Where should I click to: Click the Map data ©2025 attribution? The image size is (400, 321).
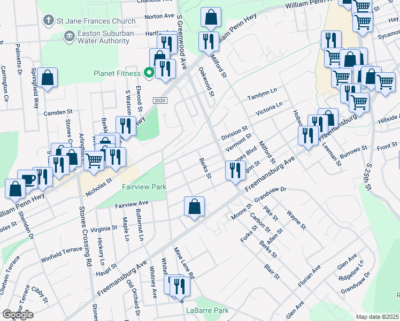[377, 317]
